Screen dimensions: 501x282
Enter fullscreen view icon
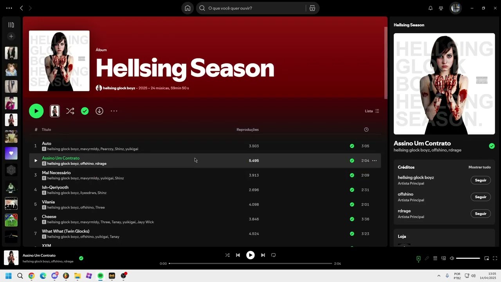point(495,258)
